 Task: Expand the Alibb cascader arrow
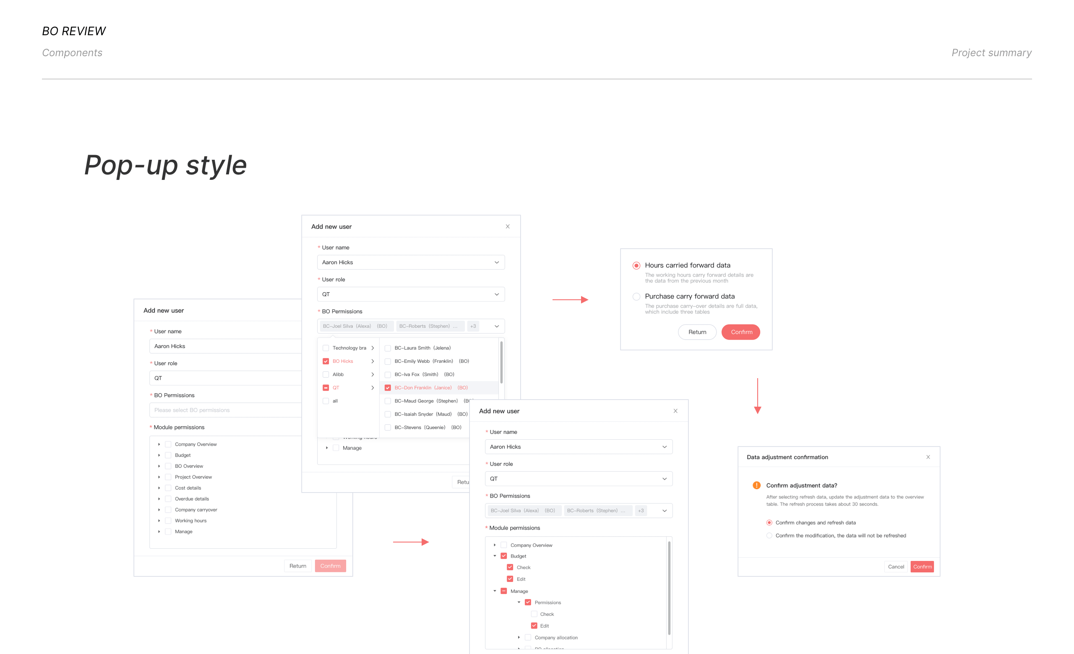coord(373,374)
